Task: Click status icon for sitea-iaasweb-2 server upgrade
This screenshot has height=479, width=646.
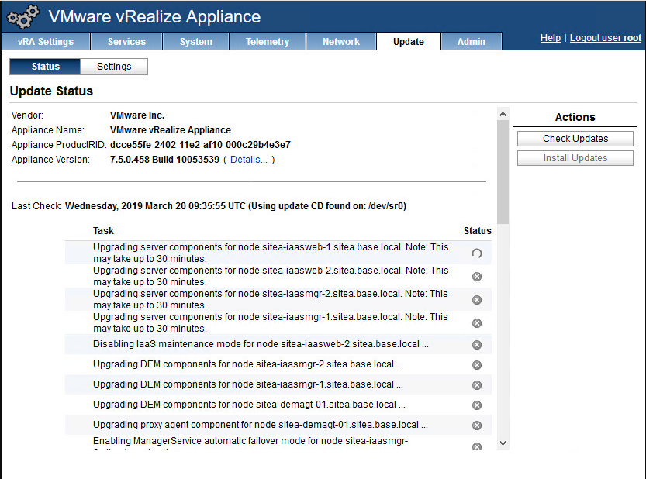Action: coord(477,277)
